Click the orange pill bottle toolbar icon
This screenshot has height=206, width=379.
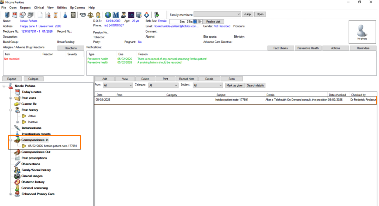[56, 14]
